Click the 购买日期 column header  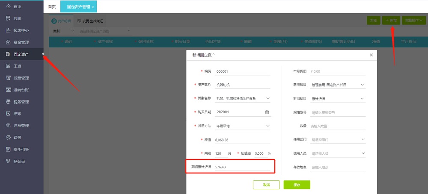click(x=182, y=42)
